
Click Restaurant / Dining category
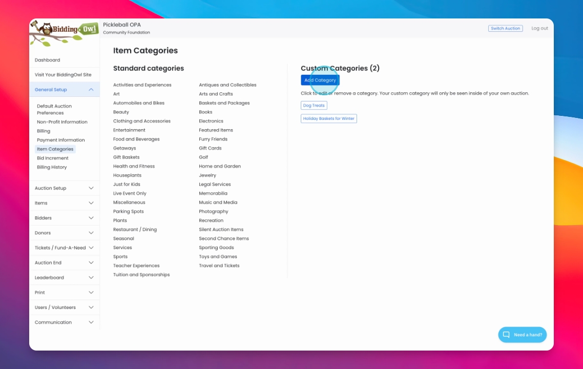coord(135,230)
